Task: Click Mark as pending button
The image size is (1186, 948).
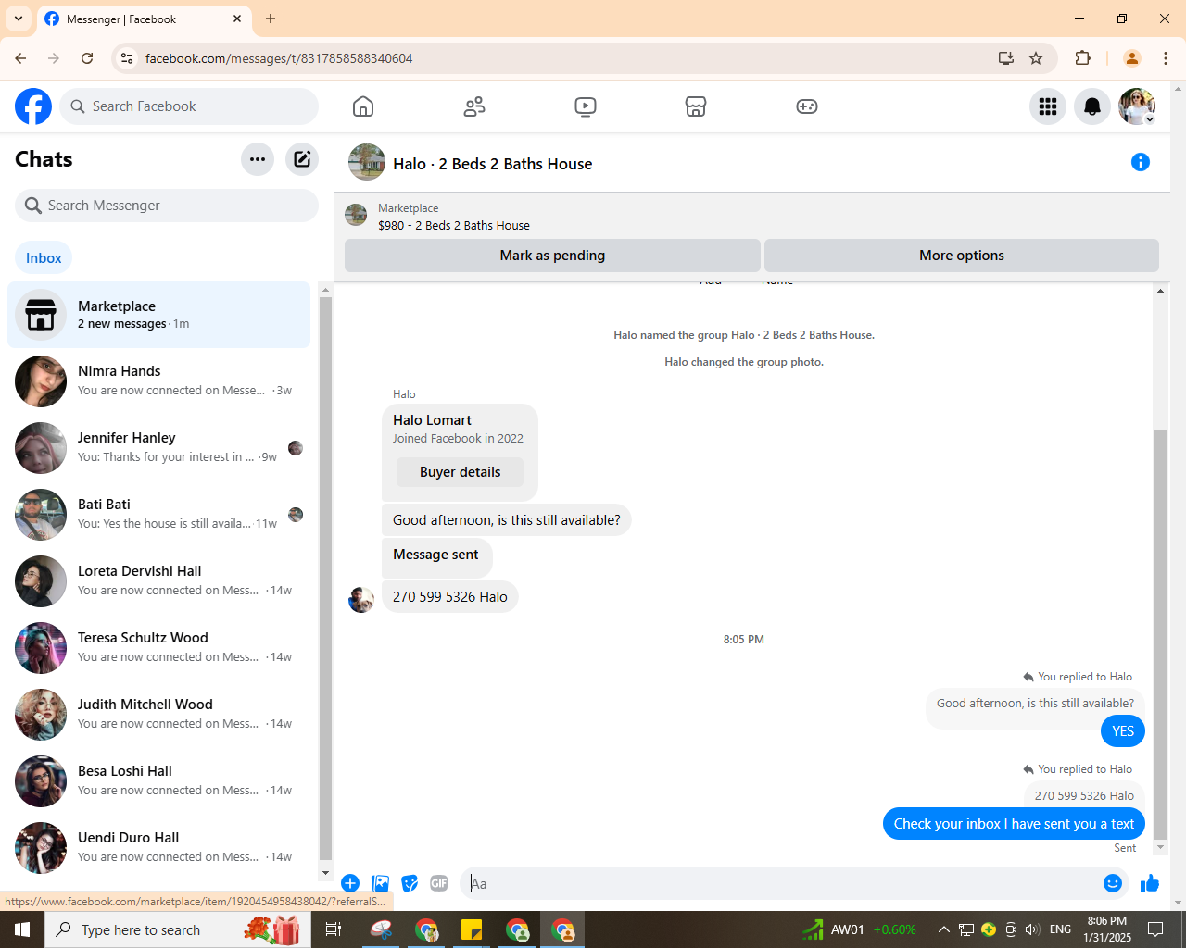Action: [552, 256]
